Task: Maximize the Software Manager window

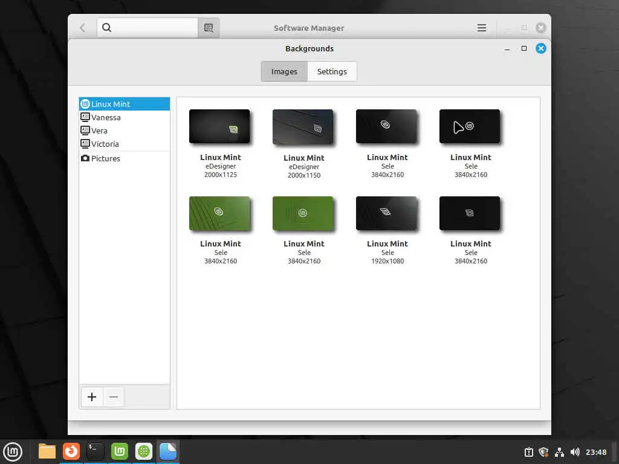Action: (524, 28)
